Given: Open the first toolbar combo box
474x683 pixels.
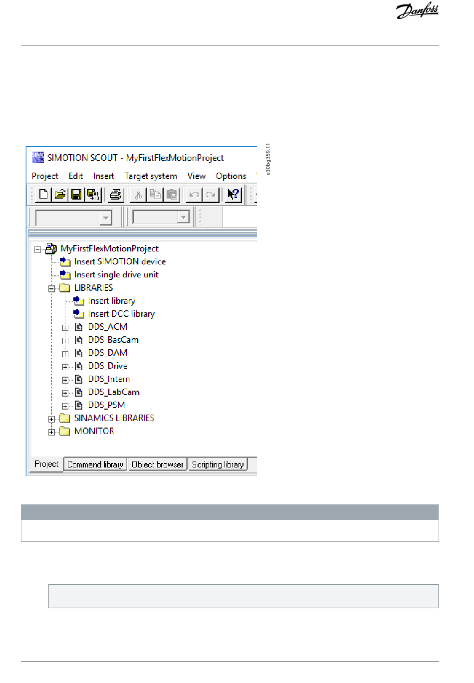Looking at the screenshot, I should (x=74, y=218).
